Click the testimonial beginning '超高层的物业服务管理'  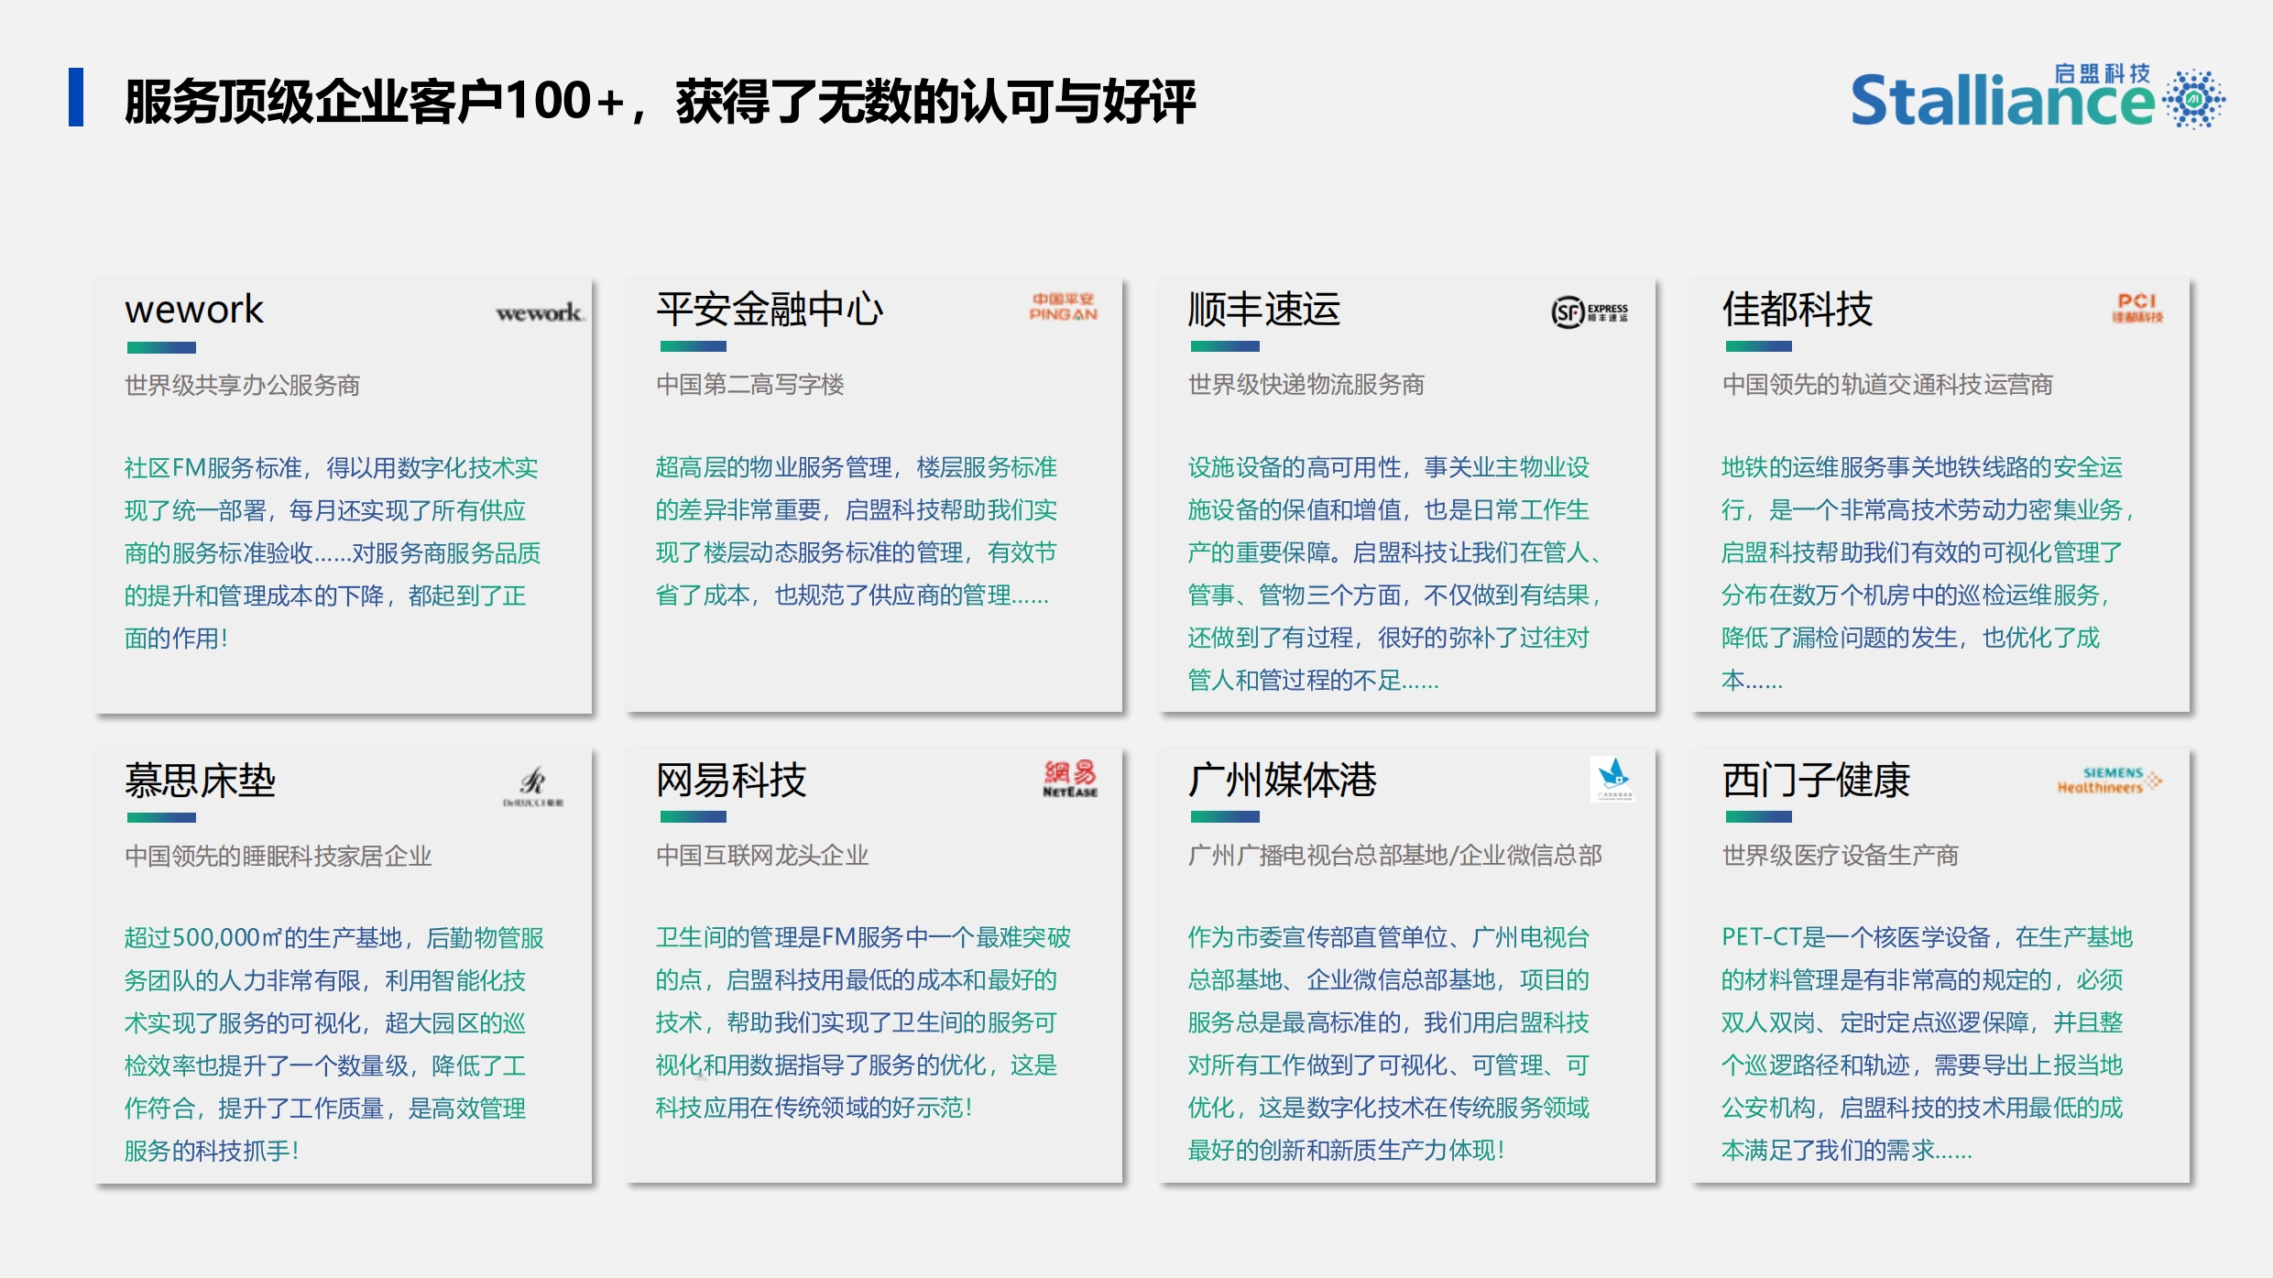click(857, 531)
